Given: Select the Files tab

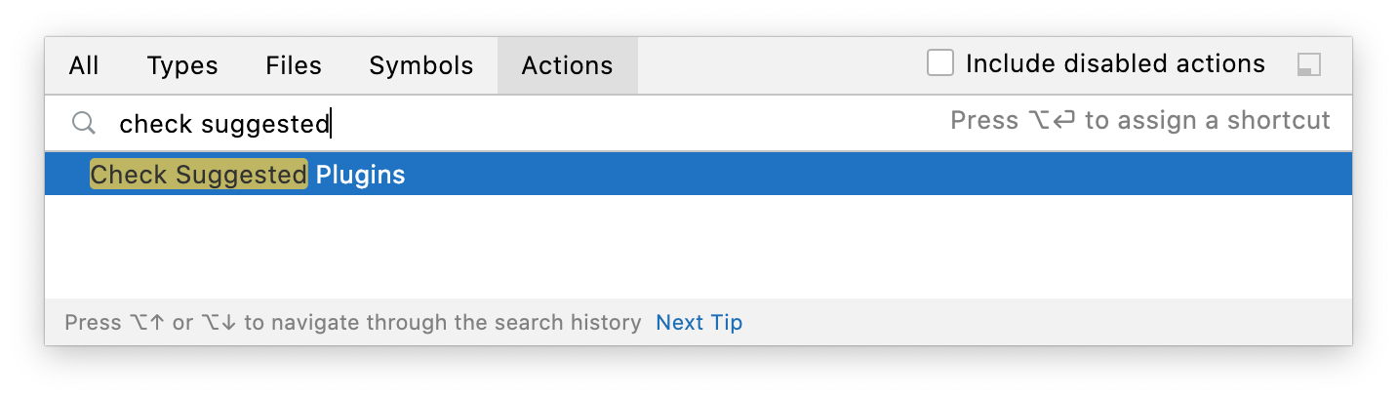Looking at the screenshot, I should (293, 65).
